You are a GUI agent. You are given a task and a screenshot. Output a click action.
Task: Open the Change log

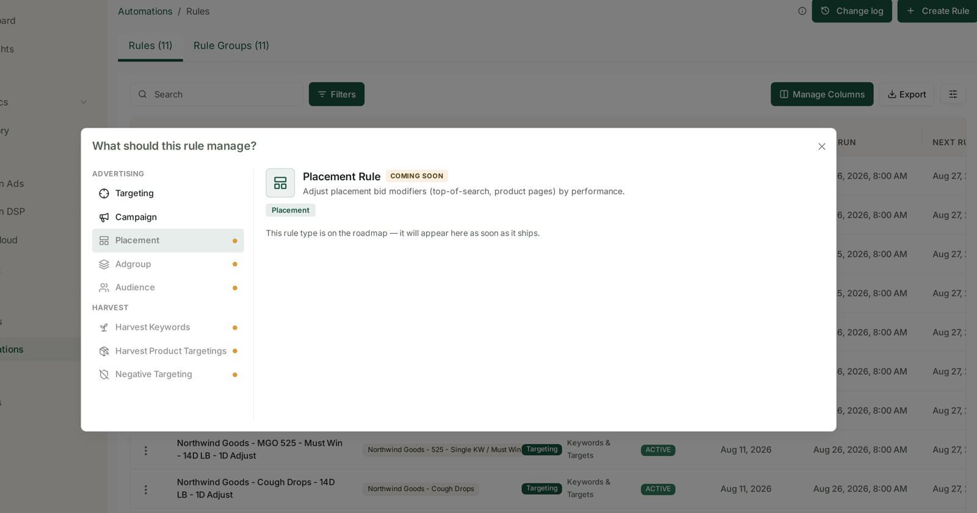point(852,11)
